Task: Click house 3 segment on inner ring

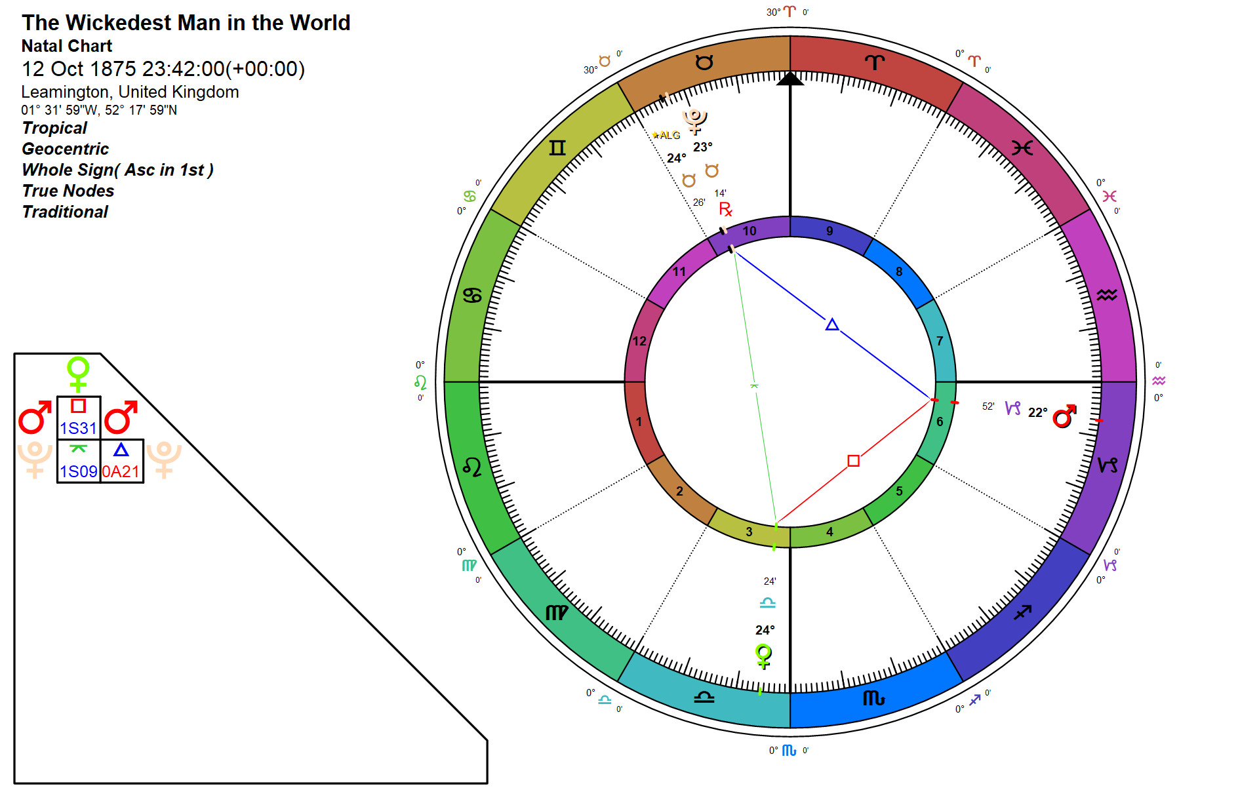Action: point(749,532)
